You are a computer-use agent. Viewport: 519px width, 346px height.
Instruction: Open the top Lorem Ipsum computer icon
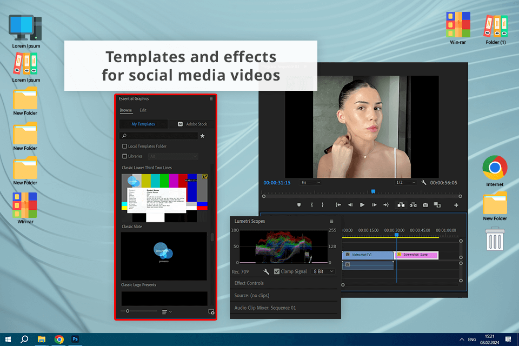(x=25, y=28)
